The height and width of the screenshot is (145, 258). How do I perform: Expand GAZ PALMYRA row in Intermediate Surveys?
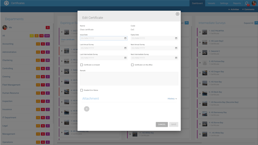tap(200, 32)
